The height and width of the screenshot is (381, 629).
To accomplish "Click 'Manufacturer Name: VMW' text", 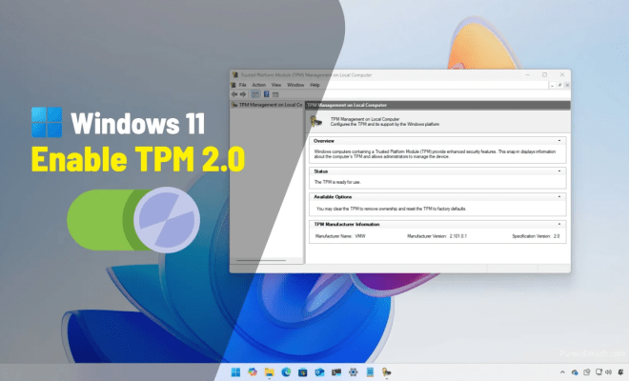I will [340, 236].
